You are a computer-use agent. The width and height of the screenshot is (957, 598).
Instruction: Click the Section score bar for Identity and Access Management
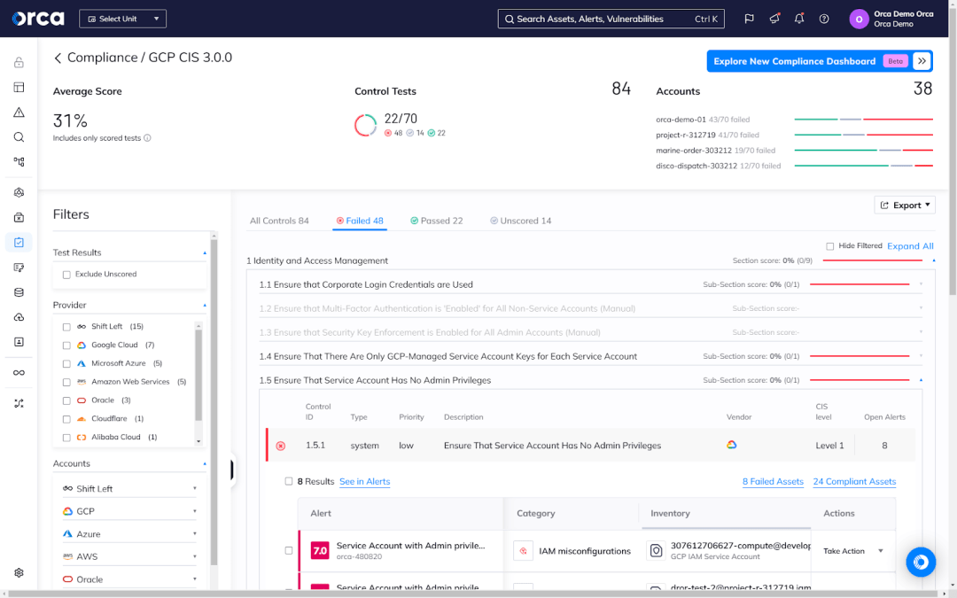872,260
